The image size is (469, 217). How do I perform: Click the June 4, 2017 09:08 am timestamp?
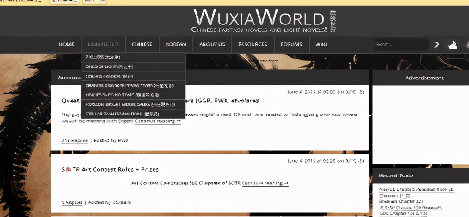(x=326, y=92)
